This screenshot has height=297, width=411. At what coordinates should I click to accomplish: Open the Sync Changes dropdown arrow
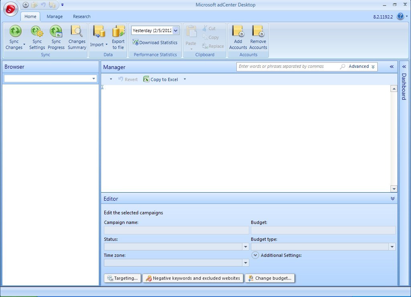24,44
